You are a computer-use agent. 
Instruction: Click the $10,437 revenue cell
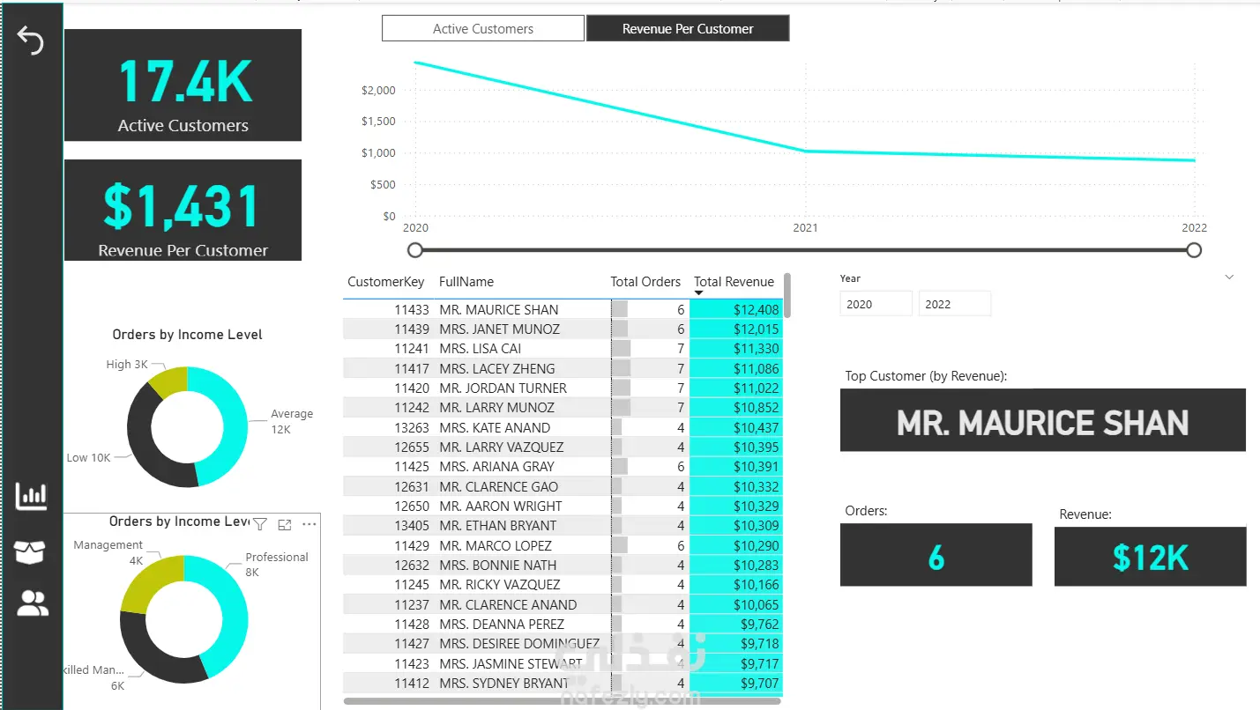735,427
